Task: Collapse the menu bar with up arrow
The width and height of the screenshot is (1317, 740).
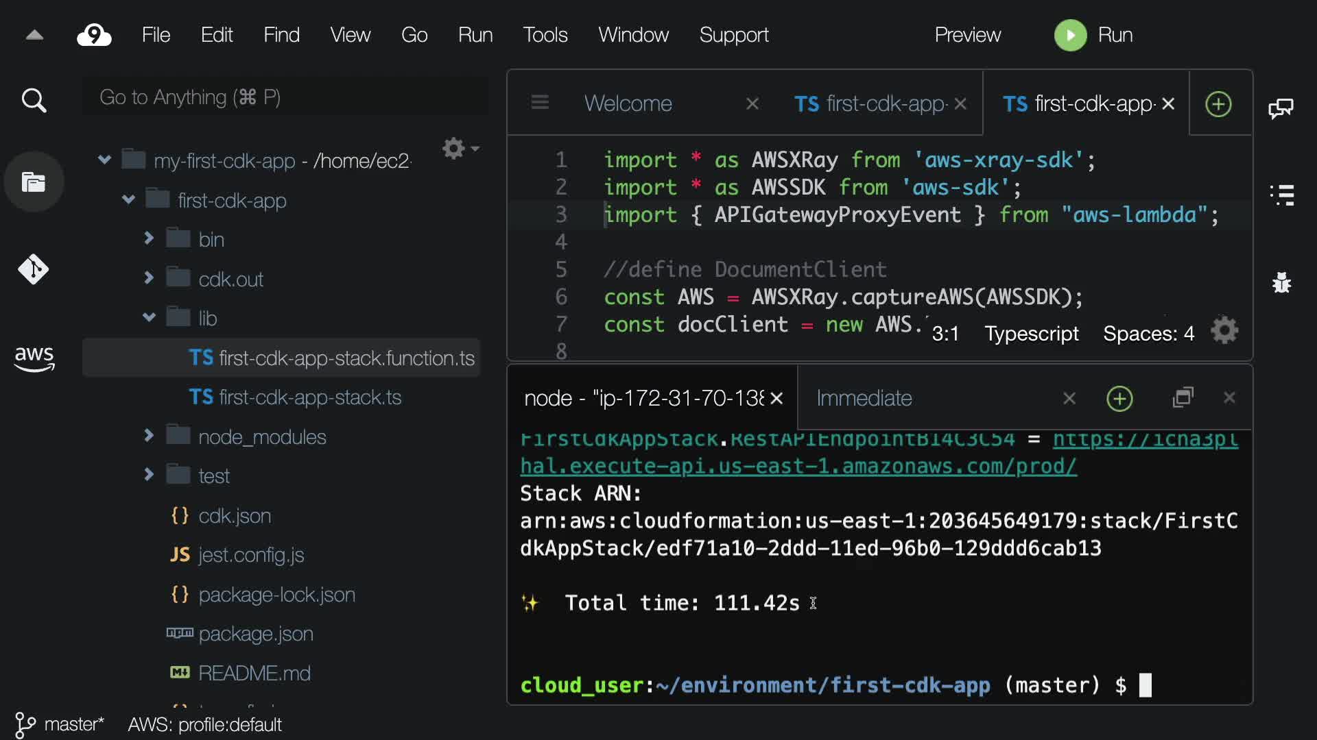Action: pyautogui.click(x=34, y=35)
